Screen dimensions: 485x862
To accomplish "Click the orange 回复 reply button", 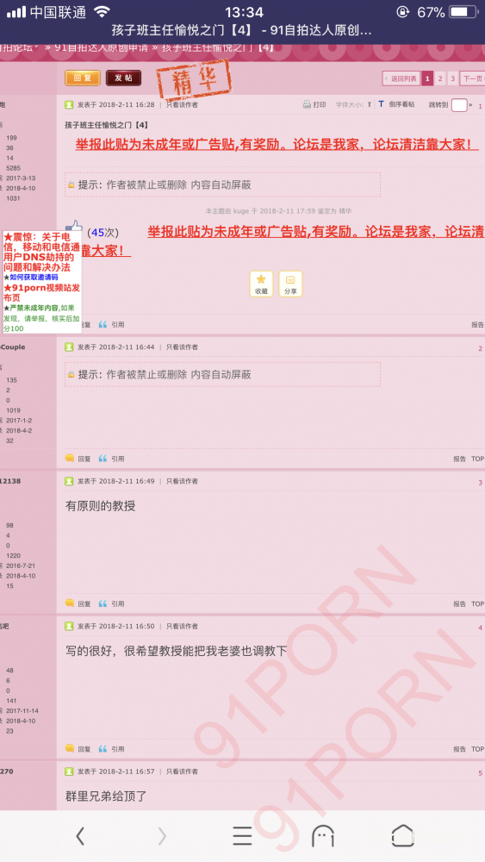I will (x=83, y=78).
